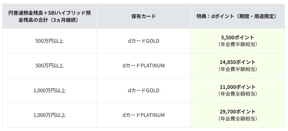The width and height of the screenshot is (288, 131).
Task: Click 年会費半額相当 note under 14,850ポイント
Action: tap(238, 69)
